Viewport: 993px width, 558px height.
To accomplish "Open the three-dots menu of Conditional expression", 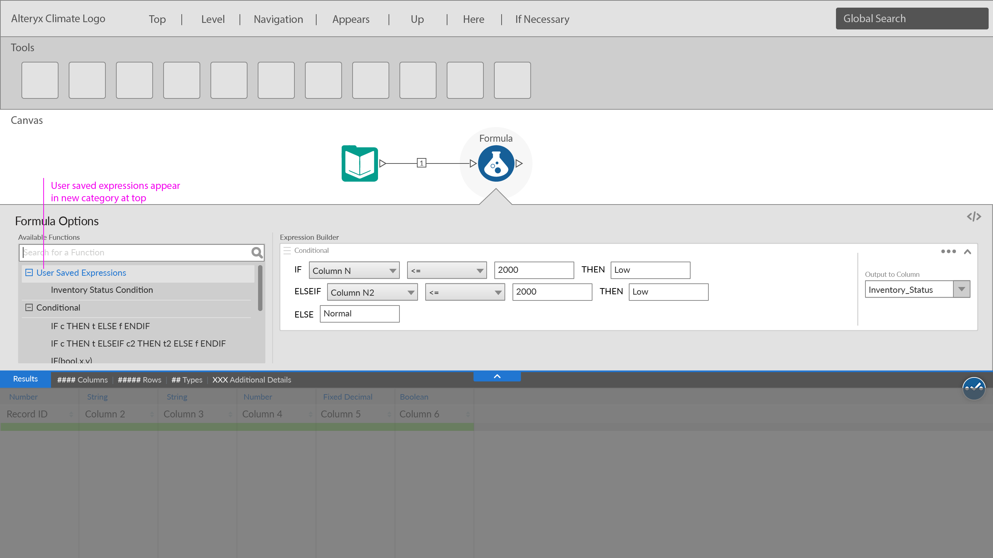I will [x=948, y=251].
